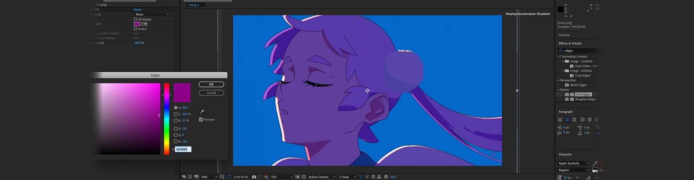Click the Always Preview This View icon
This screenshot has width=694, height=180.
184,177
